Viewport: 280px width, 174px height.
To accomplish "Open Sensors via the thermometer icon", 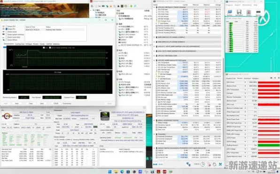I will pyautogui.click(x=249, y=13).
